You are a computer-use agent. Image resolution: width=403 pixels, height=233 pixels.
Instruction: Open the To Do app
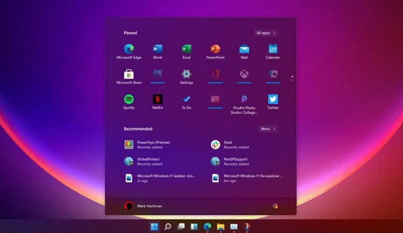coord(186,102)
